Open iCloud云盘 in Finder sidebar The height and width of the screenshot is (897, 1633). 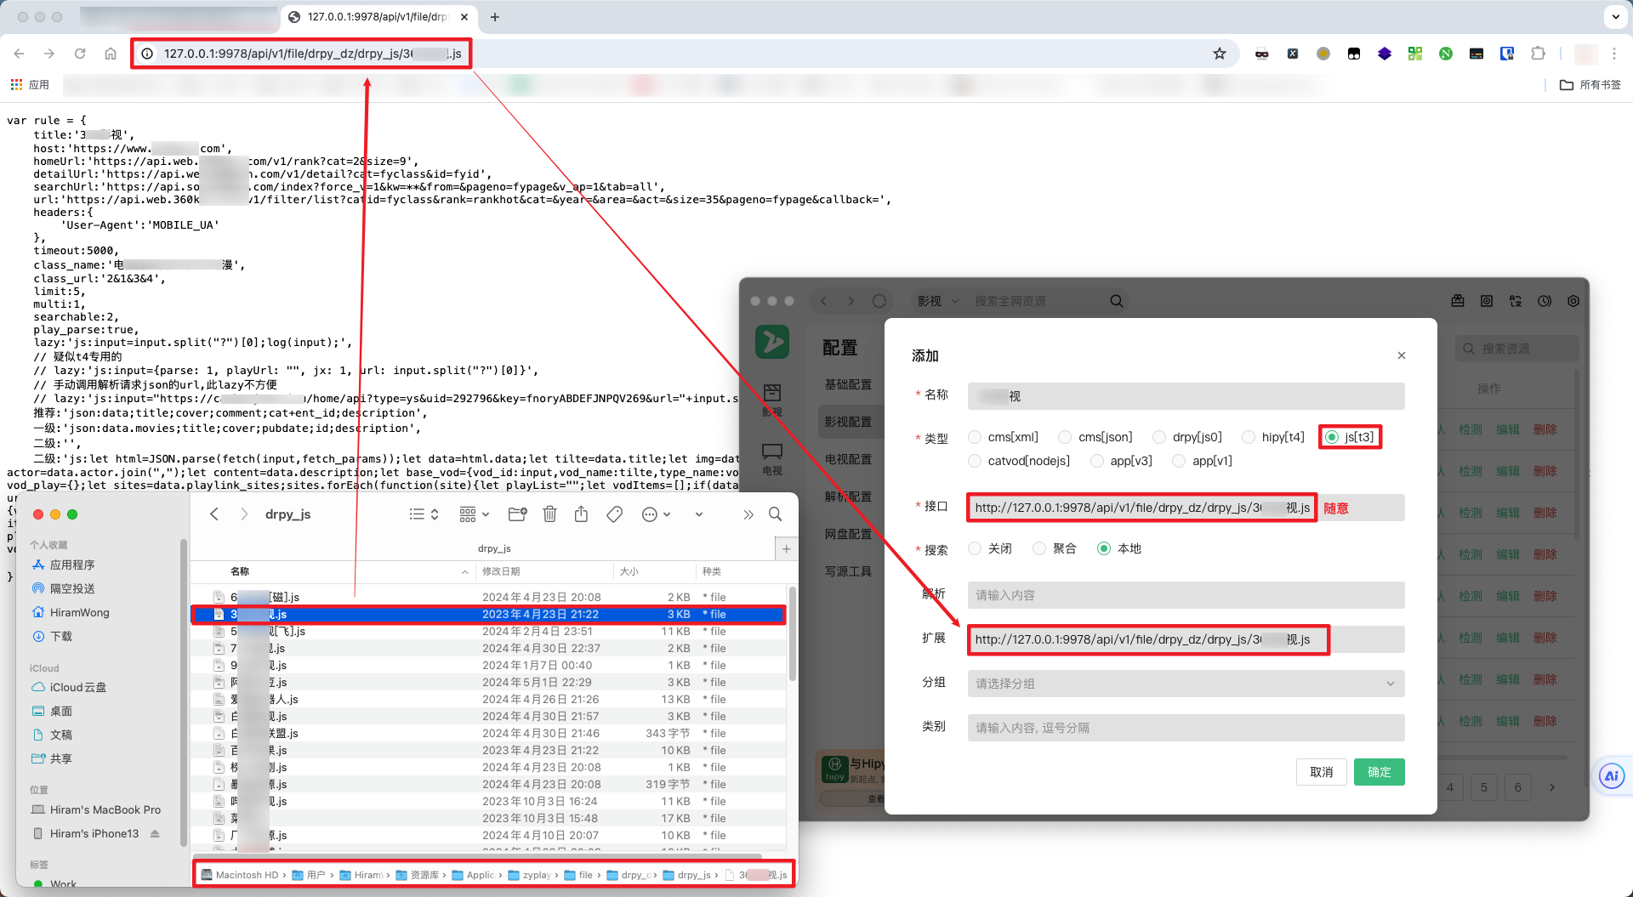click(x=70, y=687)
